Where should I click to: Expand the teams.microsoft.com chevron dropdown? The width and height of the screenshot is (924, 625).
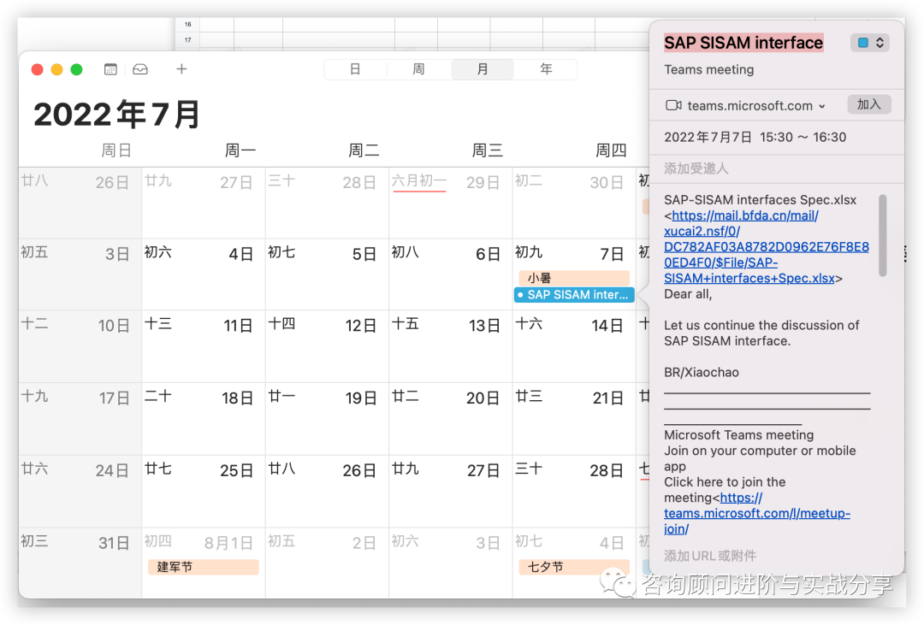[822, 107]
